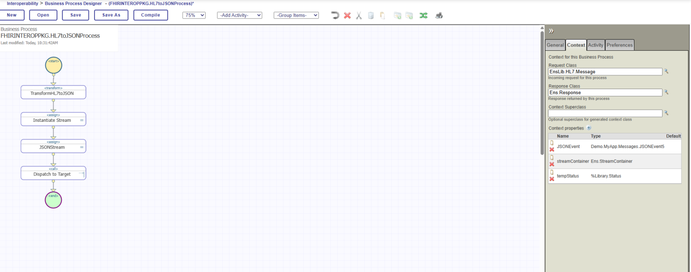The width and height of the screenshot is (691, 272).
Task: Click the Default column header
Action: (x=673, y=136)
